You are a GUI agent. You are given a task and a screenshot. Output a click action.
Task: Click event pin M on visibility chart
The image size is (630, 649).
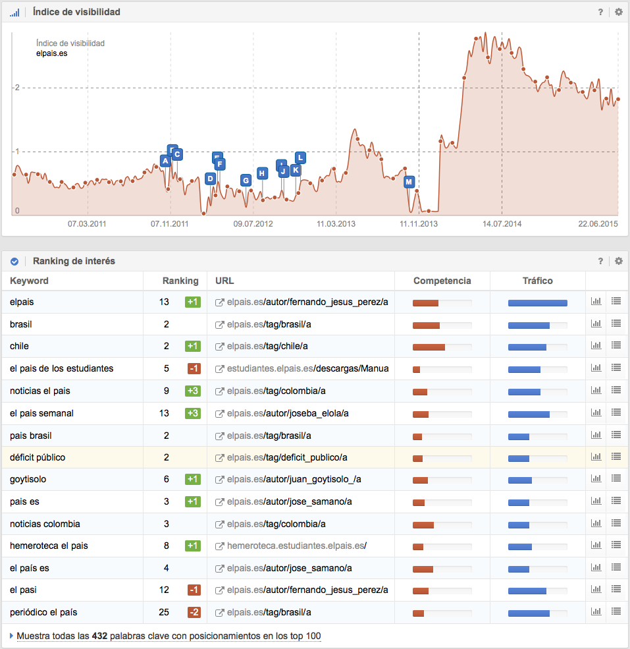pyautogui.click(x=409, y=181)
